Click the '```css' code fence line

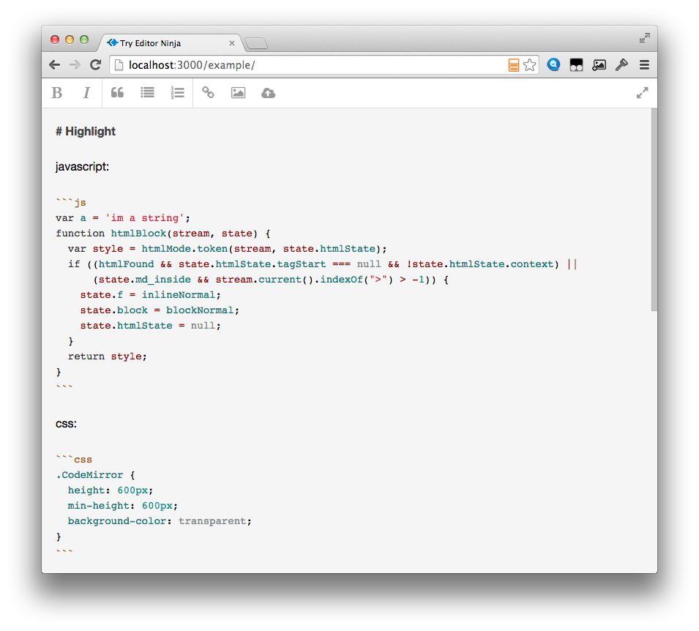tap(74, 459)
